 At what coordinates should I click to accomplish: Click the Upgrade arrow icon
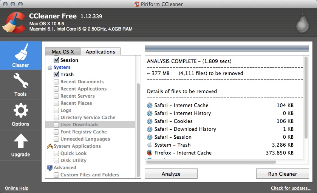[x=20, y=142]
